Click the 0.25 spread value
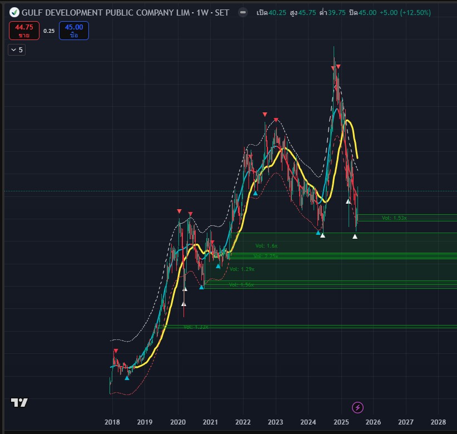457x434 pixels. tap(49, 31)
